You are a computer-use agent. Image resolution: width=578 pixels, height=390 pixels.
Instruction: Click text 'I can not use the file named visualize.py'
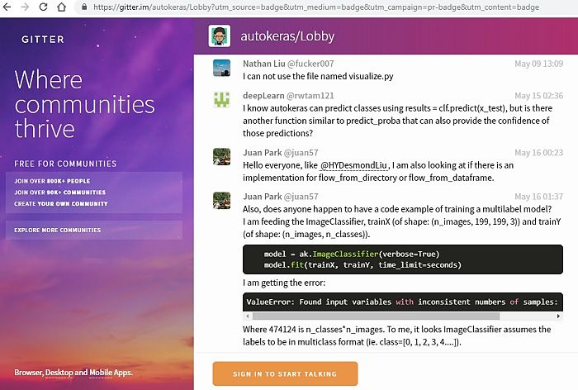(x=318, y=76)
